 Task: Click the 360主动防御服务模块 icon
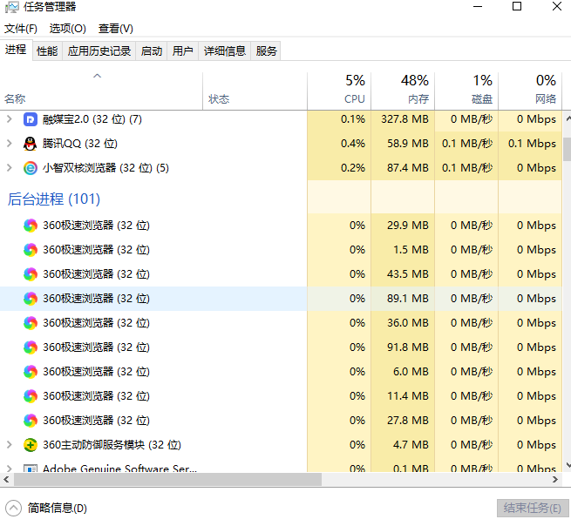(x=31, y=445)
